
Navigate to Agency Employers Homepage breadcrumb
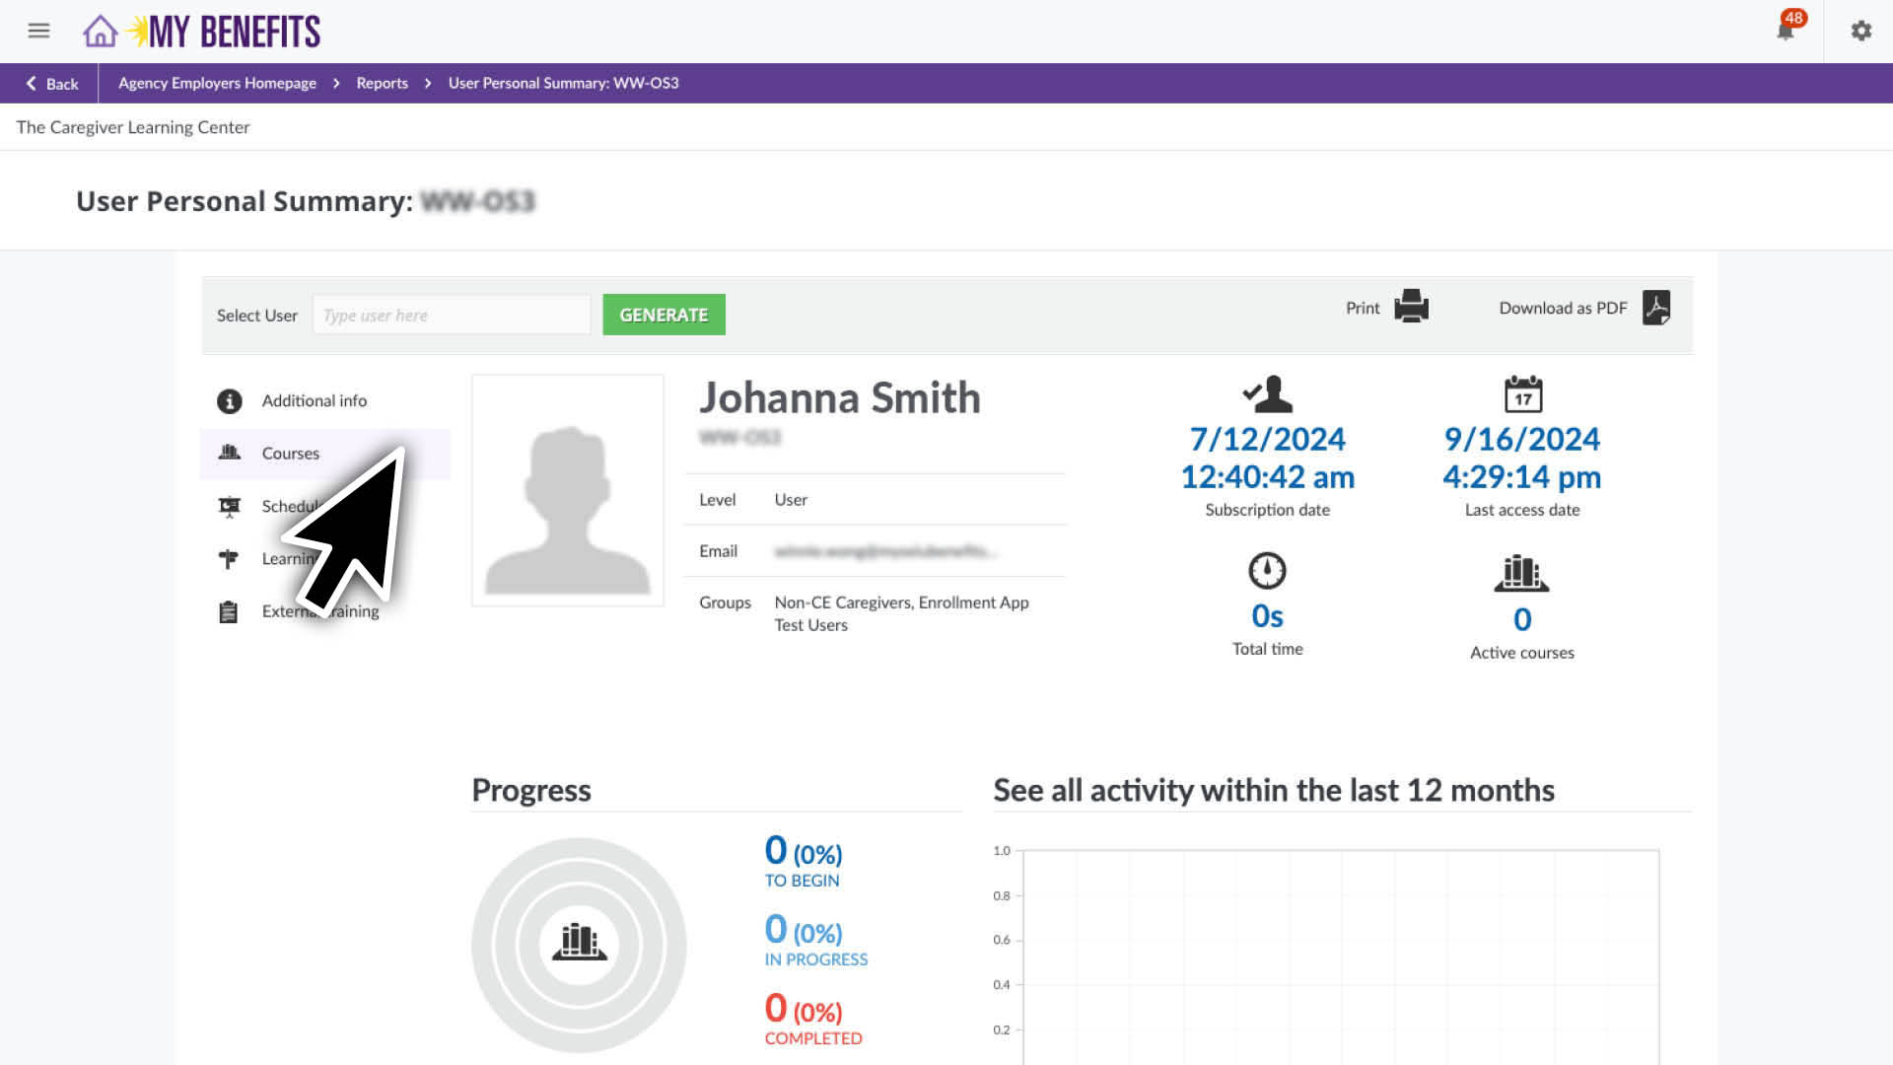tap(217, 83)
